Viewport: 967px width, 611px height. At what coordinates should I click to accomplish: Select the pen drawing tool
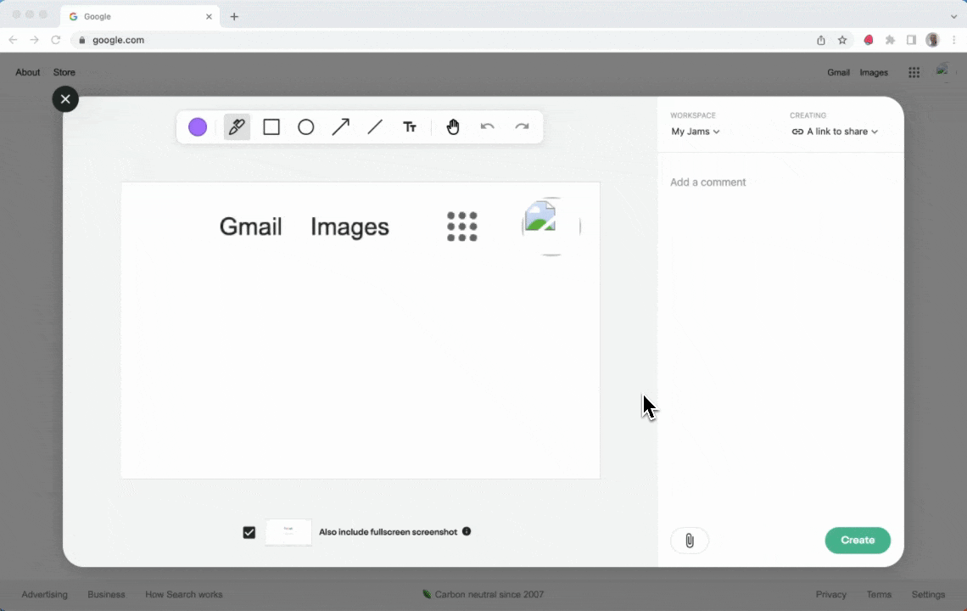point(237,127)
